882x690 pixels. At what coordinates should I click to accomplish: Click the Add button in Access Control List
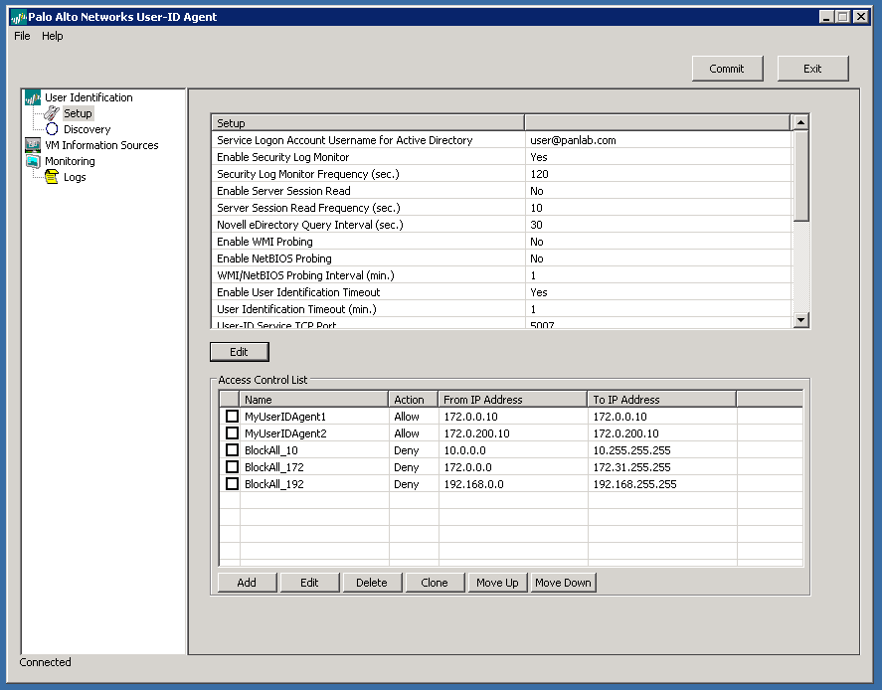click(x=247, y=583)
